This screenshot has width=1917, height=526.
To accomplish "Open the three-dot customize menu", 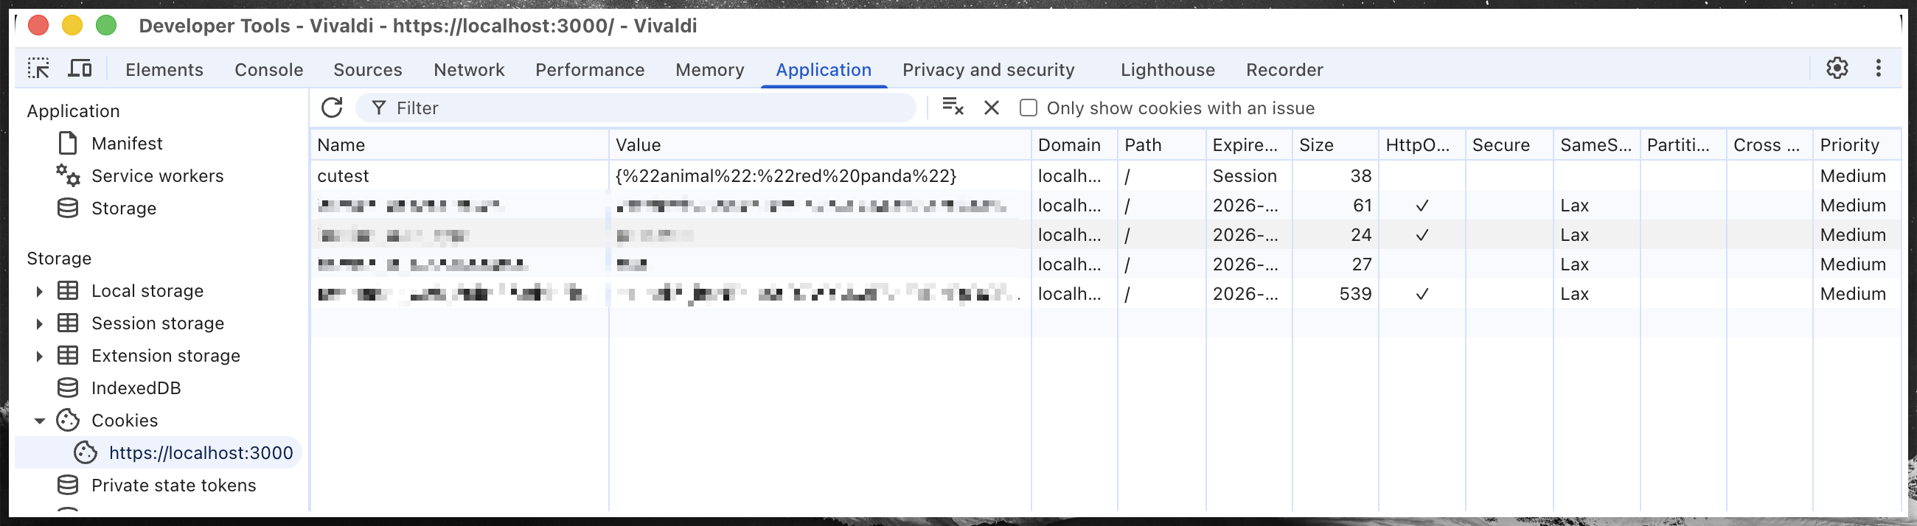I will click(x=1879, y=69).
